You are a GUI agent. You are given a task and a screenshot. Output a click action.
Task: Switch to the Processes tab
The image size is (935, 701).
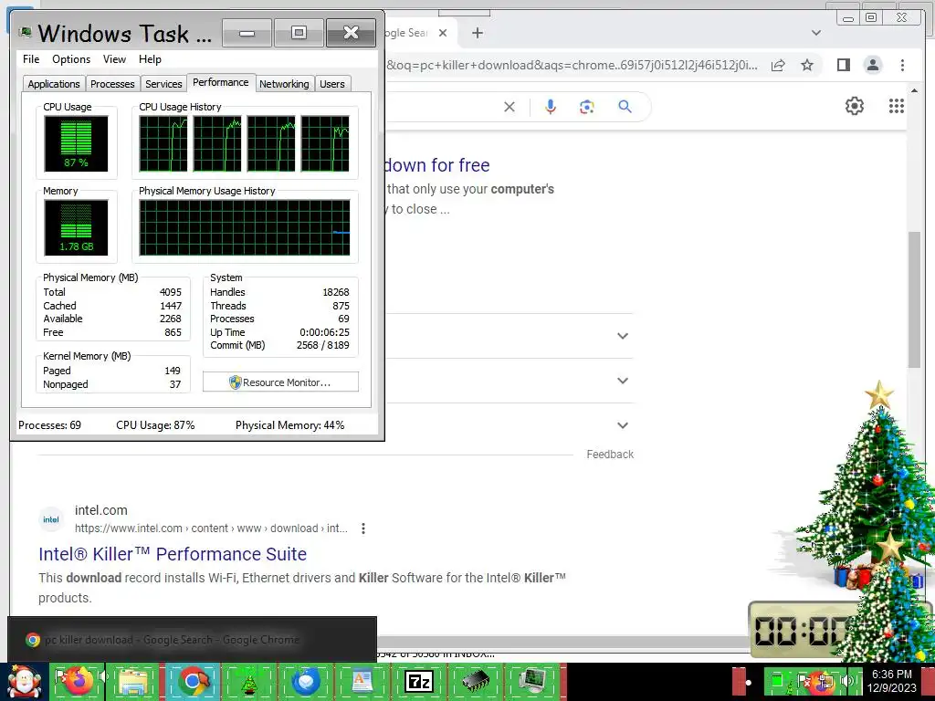click(x=112, y=84)
